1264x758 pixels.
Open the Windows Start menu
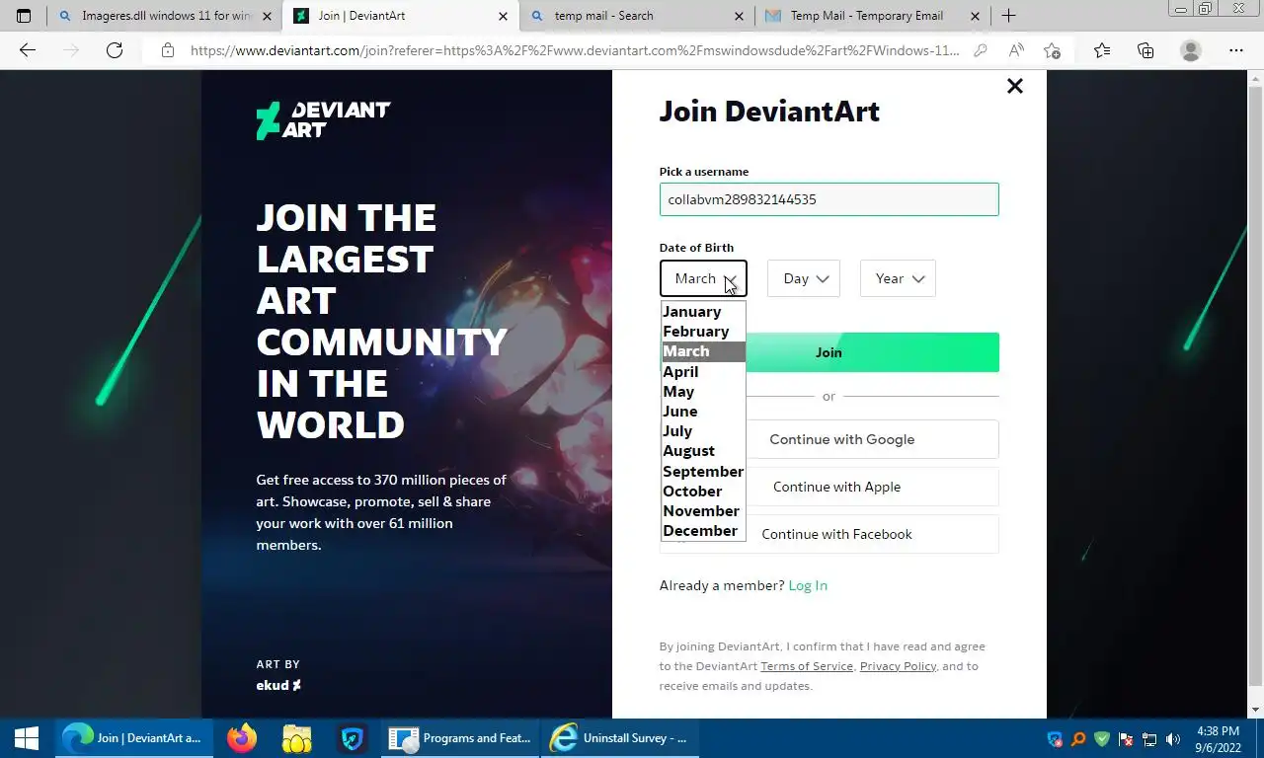(x=27, y=737)
